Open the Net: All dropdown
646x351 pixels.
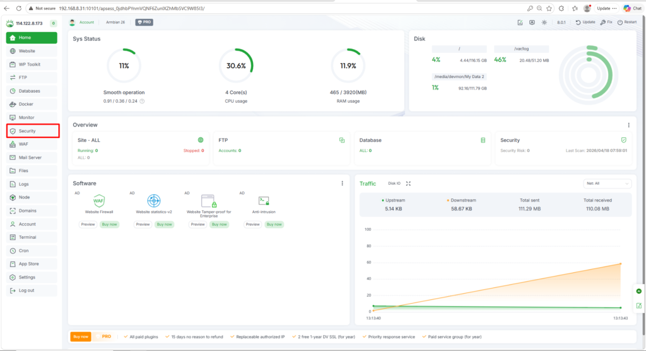click(607, 183)
